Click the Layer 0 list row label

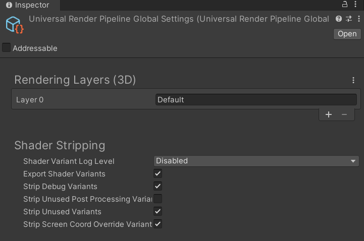click(x=30, y=100)
